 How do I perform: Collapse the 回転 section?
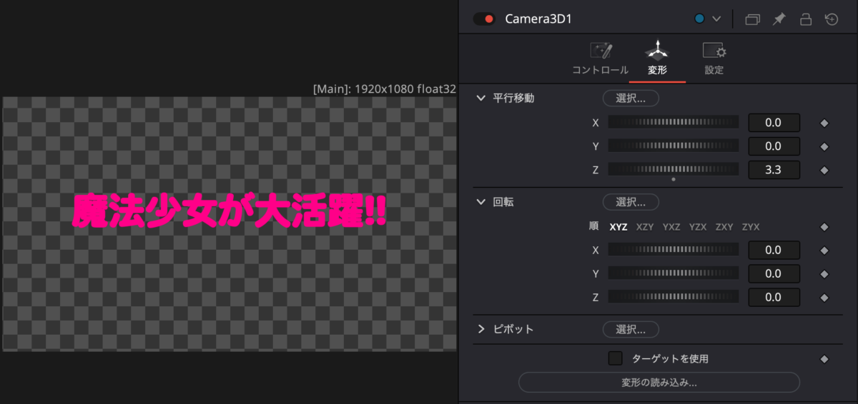pos(481,202)
